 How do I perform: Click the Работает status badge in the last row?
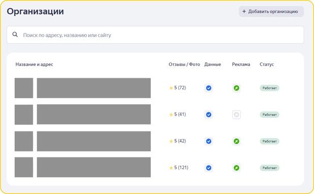point(269,168)
